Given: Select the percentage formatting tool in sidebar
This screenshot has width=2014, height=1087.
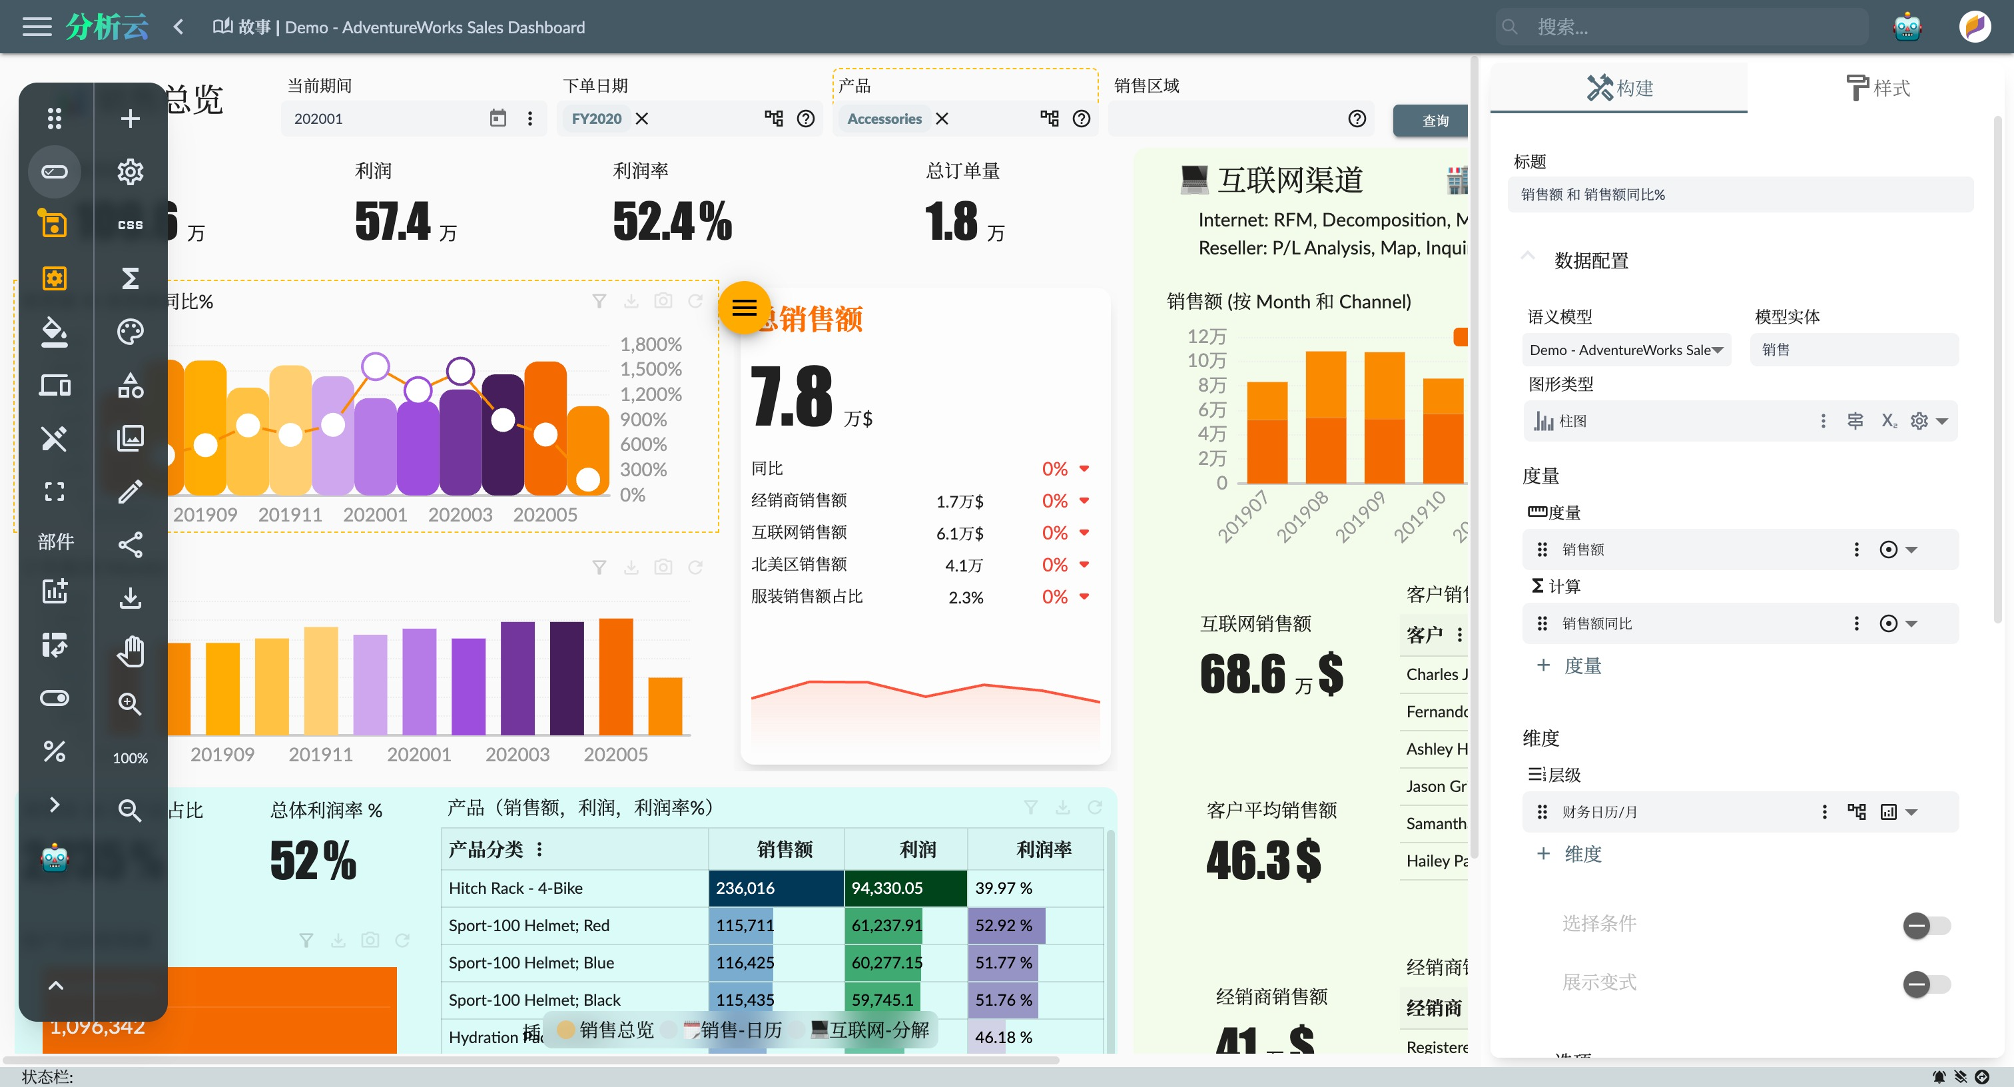Looking at the screenshot, I should (54, 751).
